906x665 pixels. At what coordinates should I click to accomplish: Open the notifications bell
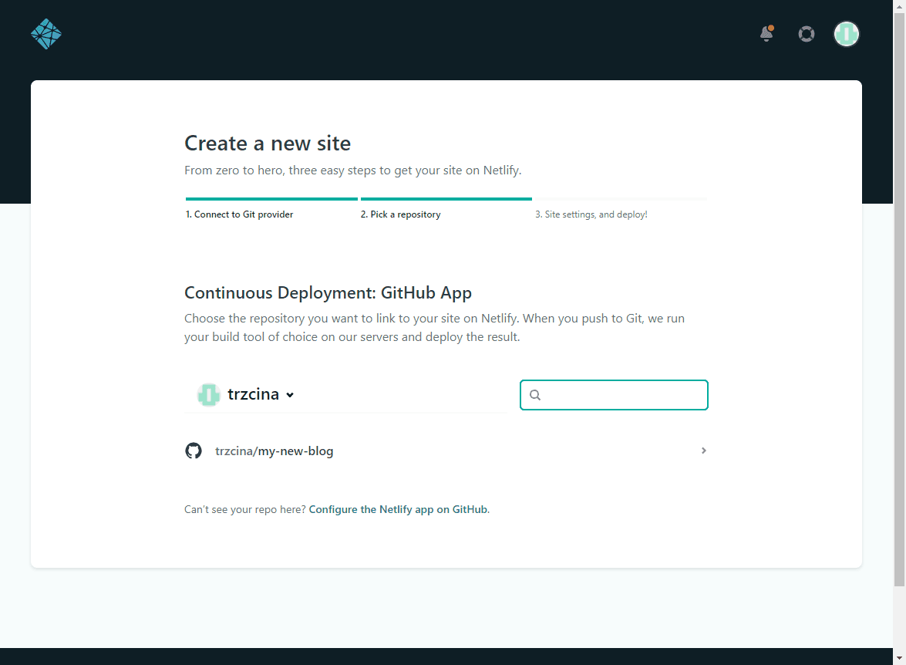coord(766,33)
